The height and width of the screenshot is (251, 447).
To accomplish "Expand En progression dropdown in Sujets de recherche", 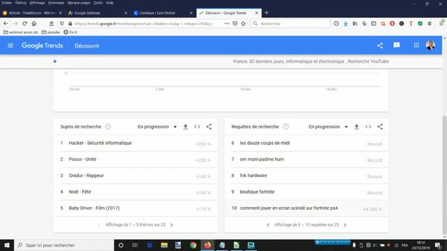I will tap(157, 127).
